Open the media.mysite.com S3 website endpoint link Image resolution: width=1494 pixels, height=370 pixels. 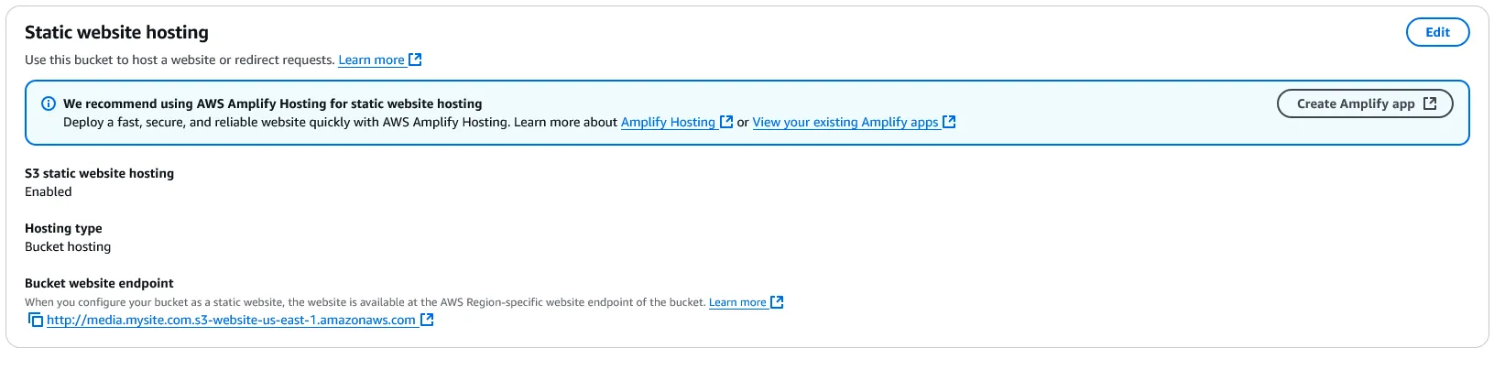[x=231, y=320]
